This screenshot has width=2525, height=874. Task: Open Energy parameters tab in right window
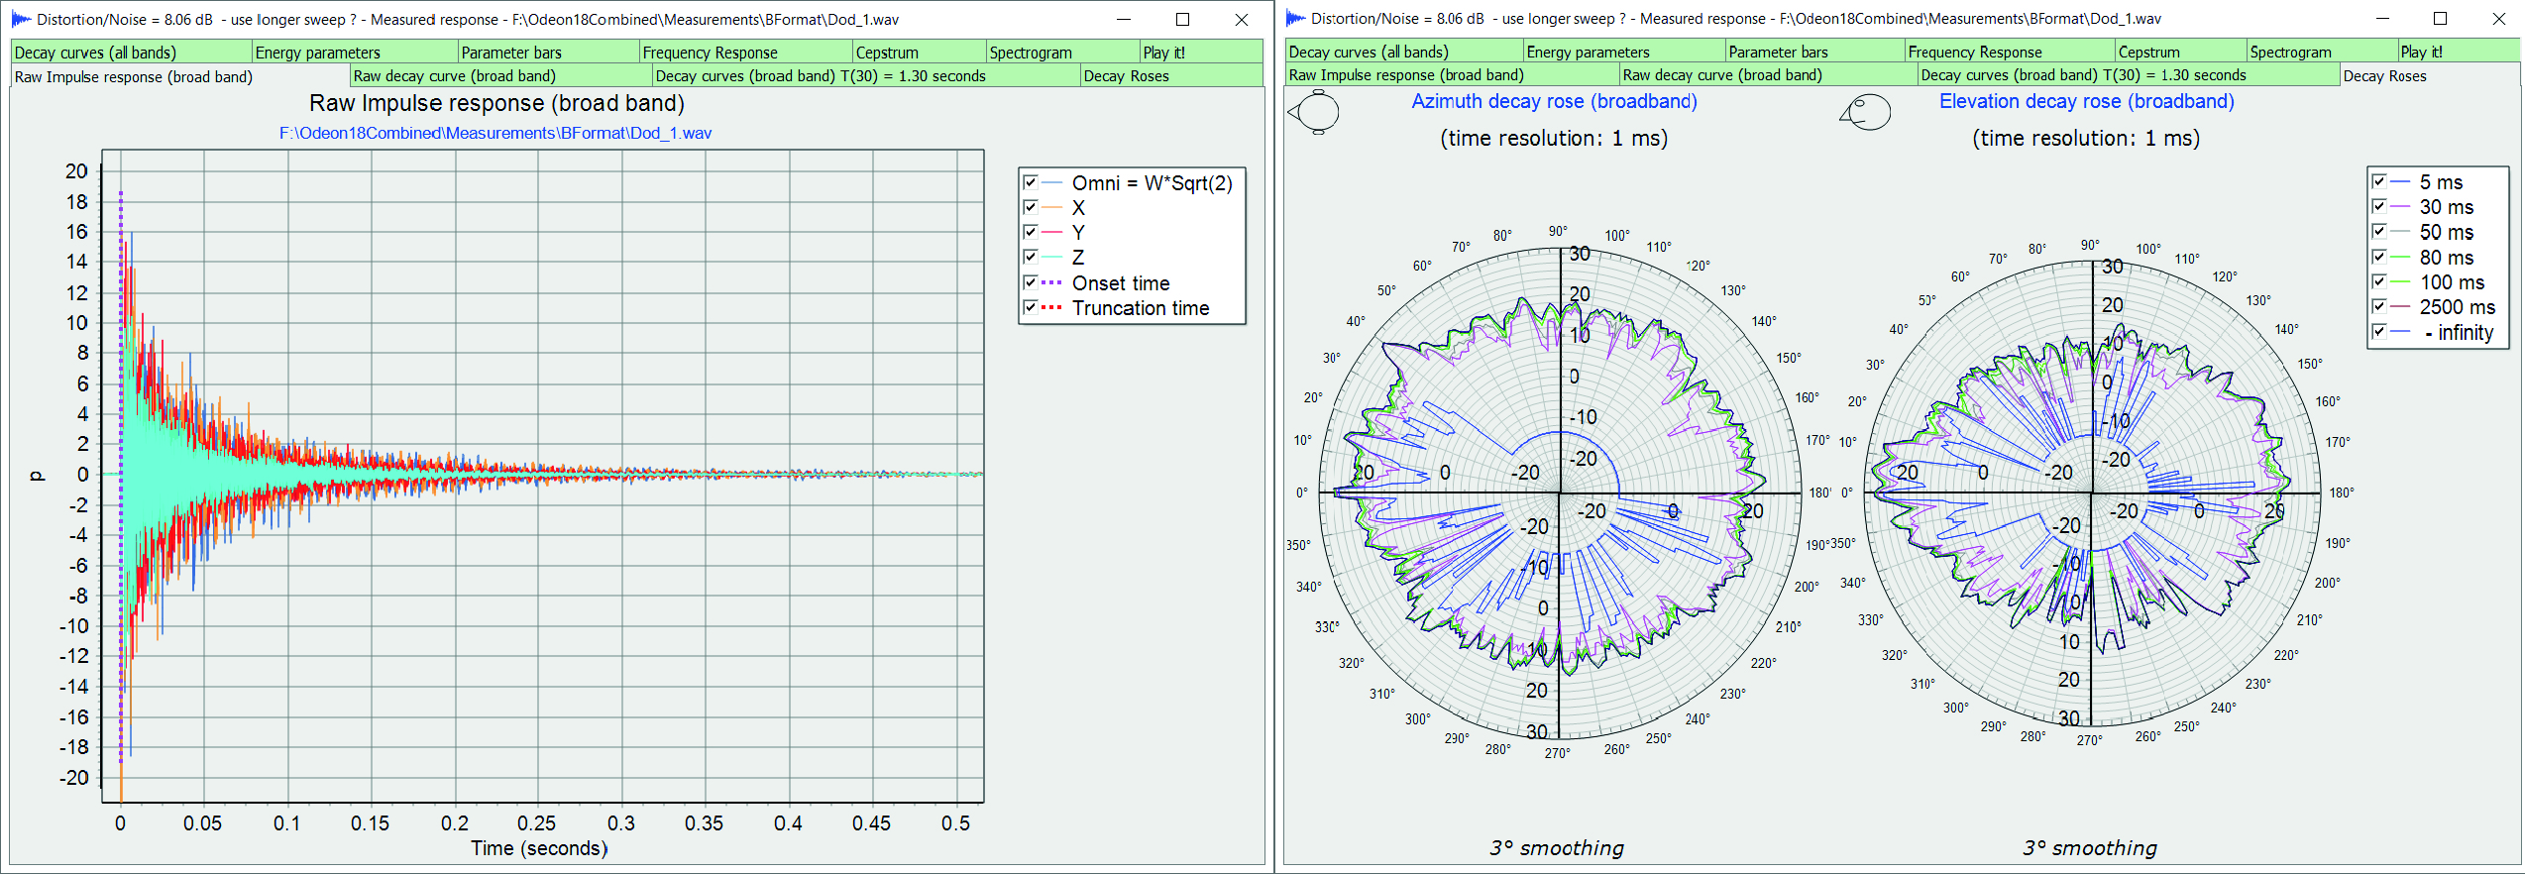1588,52
